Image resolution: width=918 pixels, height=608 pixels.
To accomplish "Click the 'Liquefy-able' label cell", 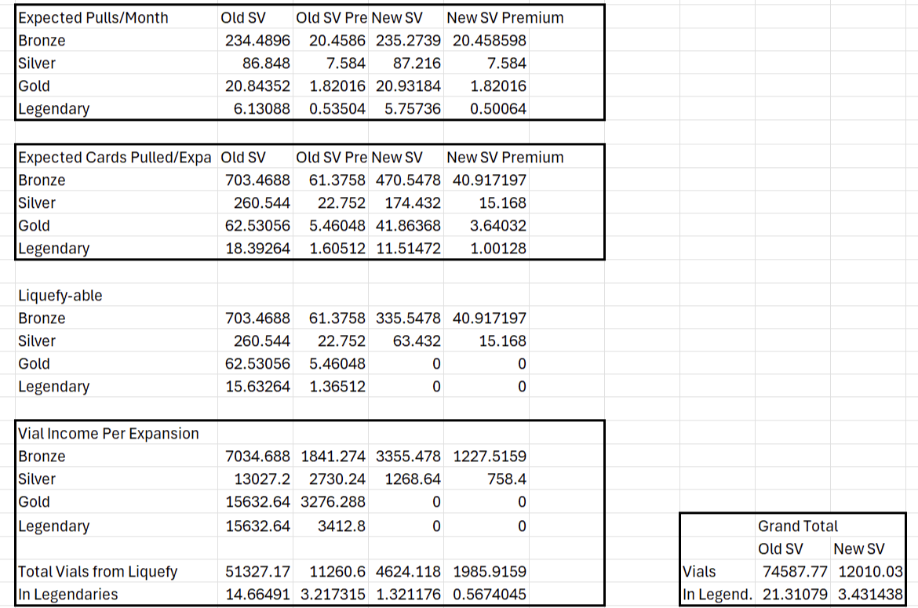I will 116,296.
